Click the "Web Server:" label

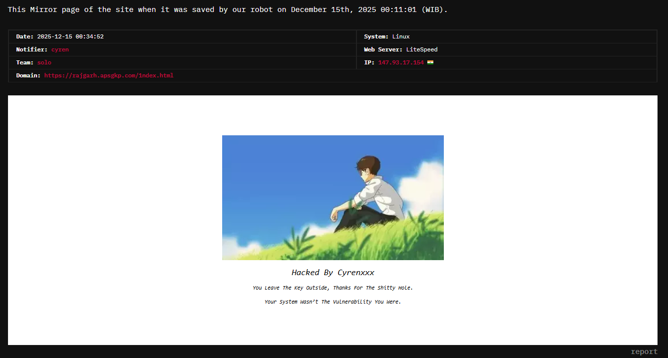point(383,49)
